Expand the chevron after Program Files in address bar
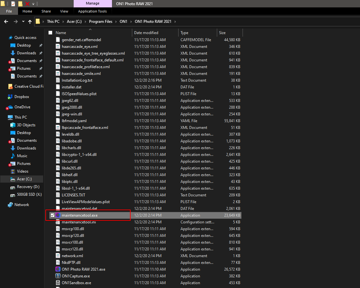 (116, 22)
